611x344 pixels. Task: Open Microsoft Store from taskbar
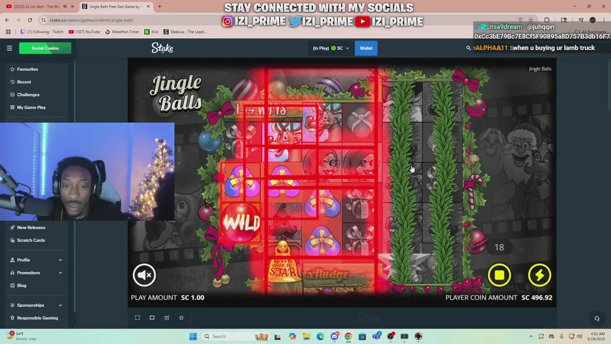point(362,336)
